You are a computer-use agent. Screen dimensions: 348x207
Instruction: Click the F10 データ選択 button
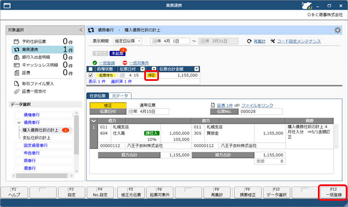(x=276, y=192)
